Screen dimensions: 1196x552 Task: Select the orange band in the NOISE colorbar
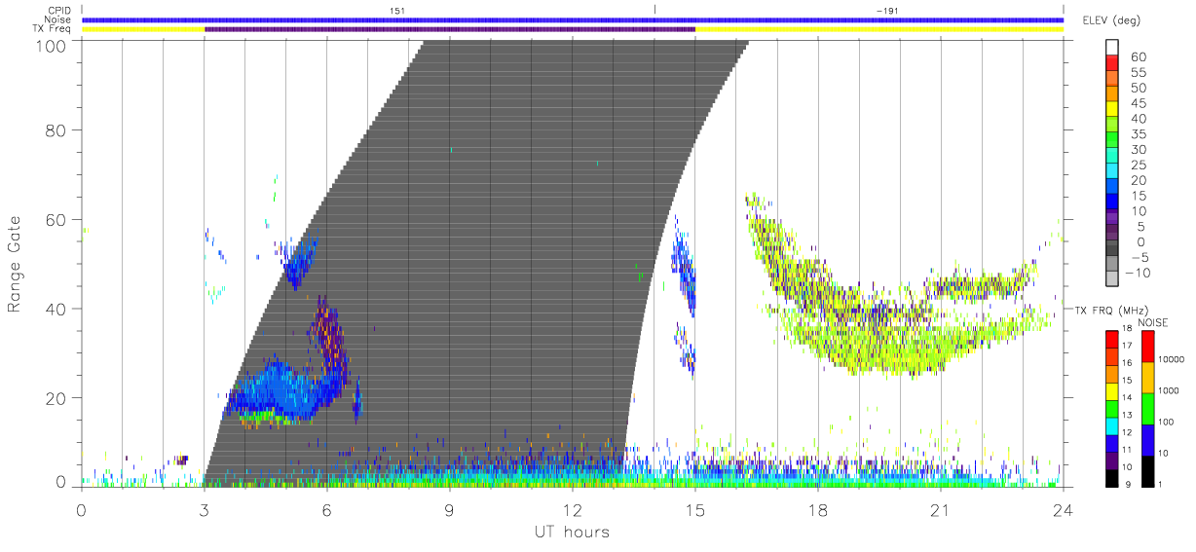pos(1147,377)
